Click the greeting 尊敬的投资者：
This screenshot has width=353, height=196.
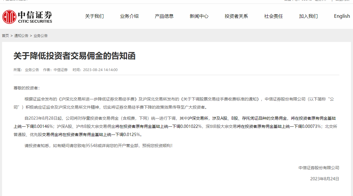point(26,88)
